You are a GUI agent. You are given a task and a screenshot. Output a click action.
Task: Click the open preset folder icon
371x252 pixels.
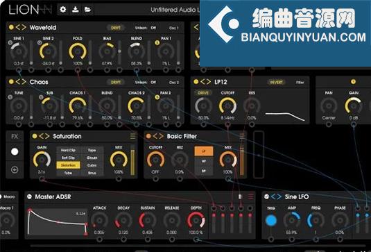pos(88,10)
